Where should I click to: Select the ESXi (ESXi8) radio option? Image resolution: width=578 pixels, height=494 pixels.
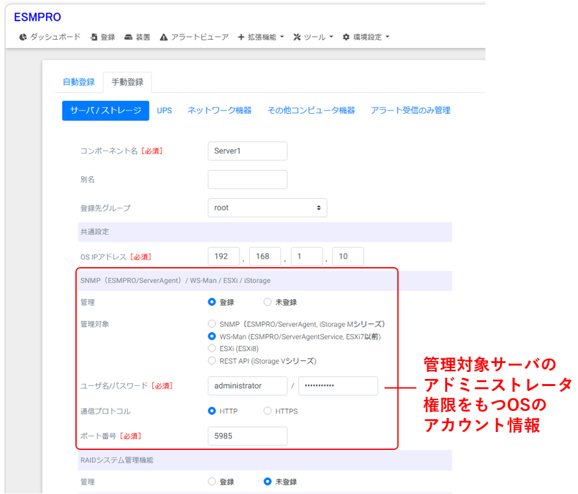pyautogui.click(x=212, y=348)
